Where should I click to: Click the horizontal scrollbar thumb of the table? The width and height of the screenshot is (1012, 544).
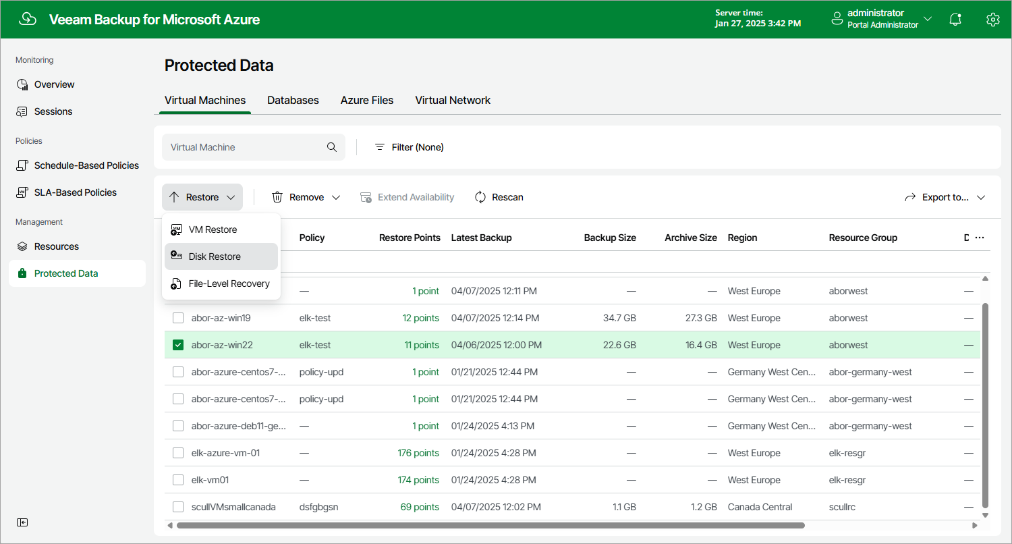[x=490, y=525]
